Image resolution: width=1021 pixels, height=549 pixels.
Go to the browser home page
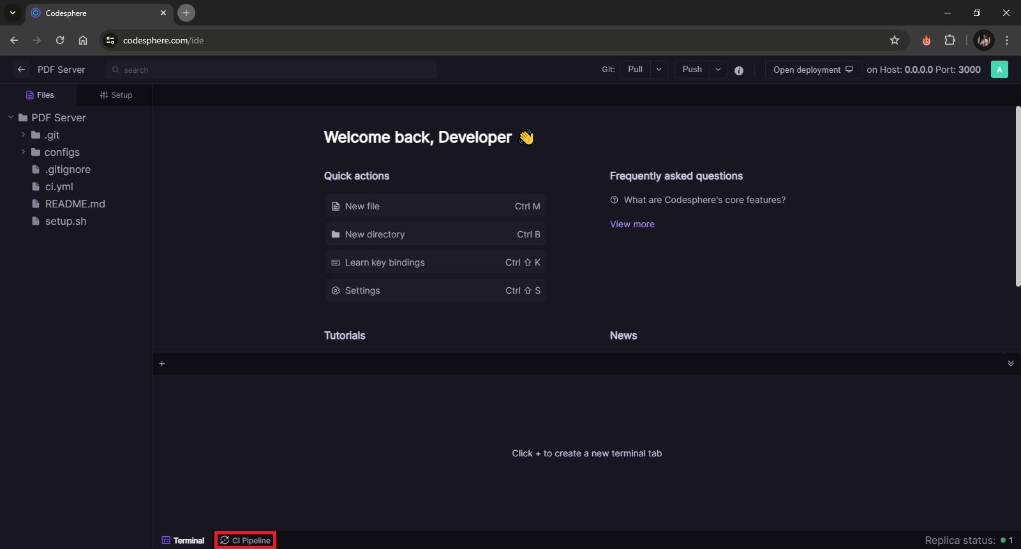[83, 40]
